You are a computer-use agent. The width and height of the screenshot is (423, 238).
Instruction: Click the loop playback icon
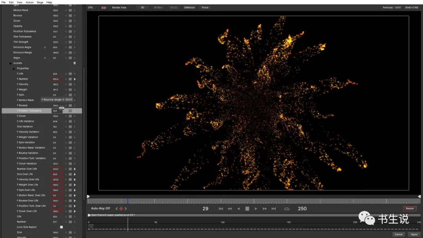click(x=286, y=209)
